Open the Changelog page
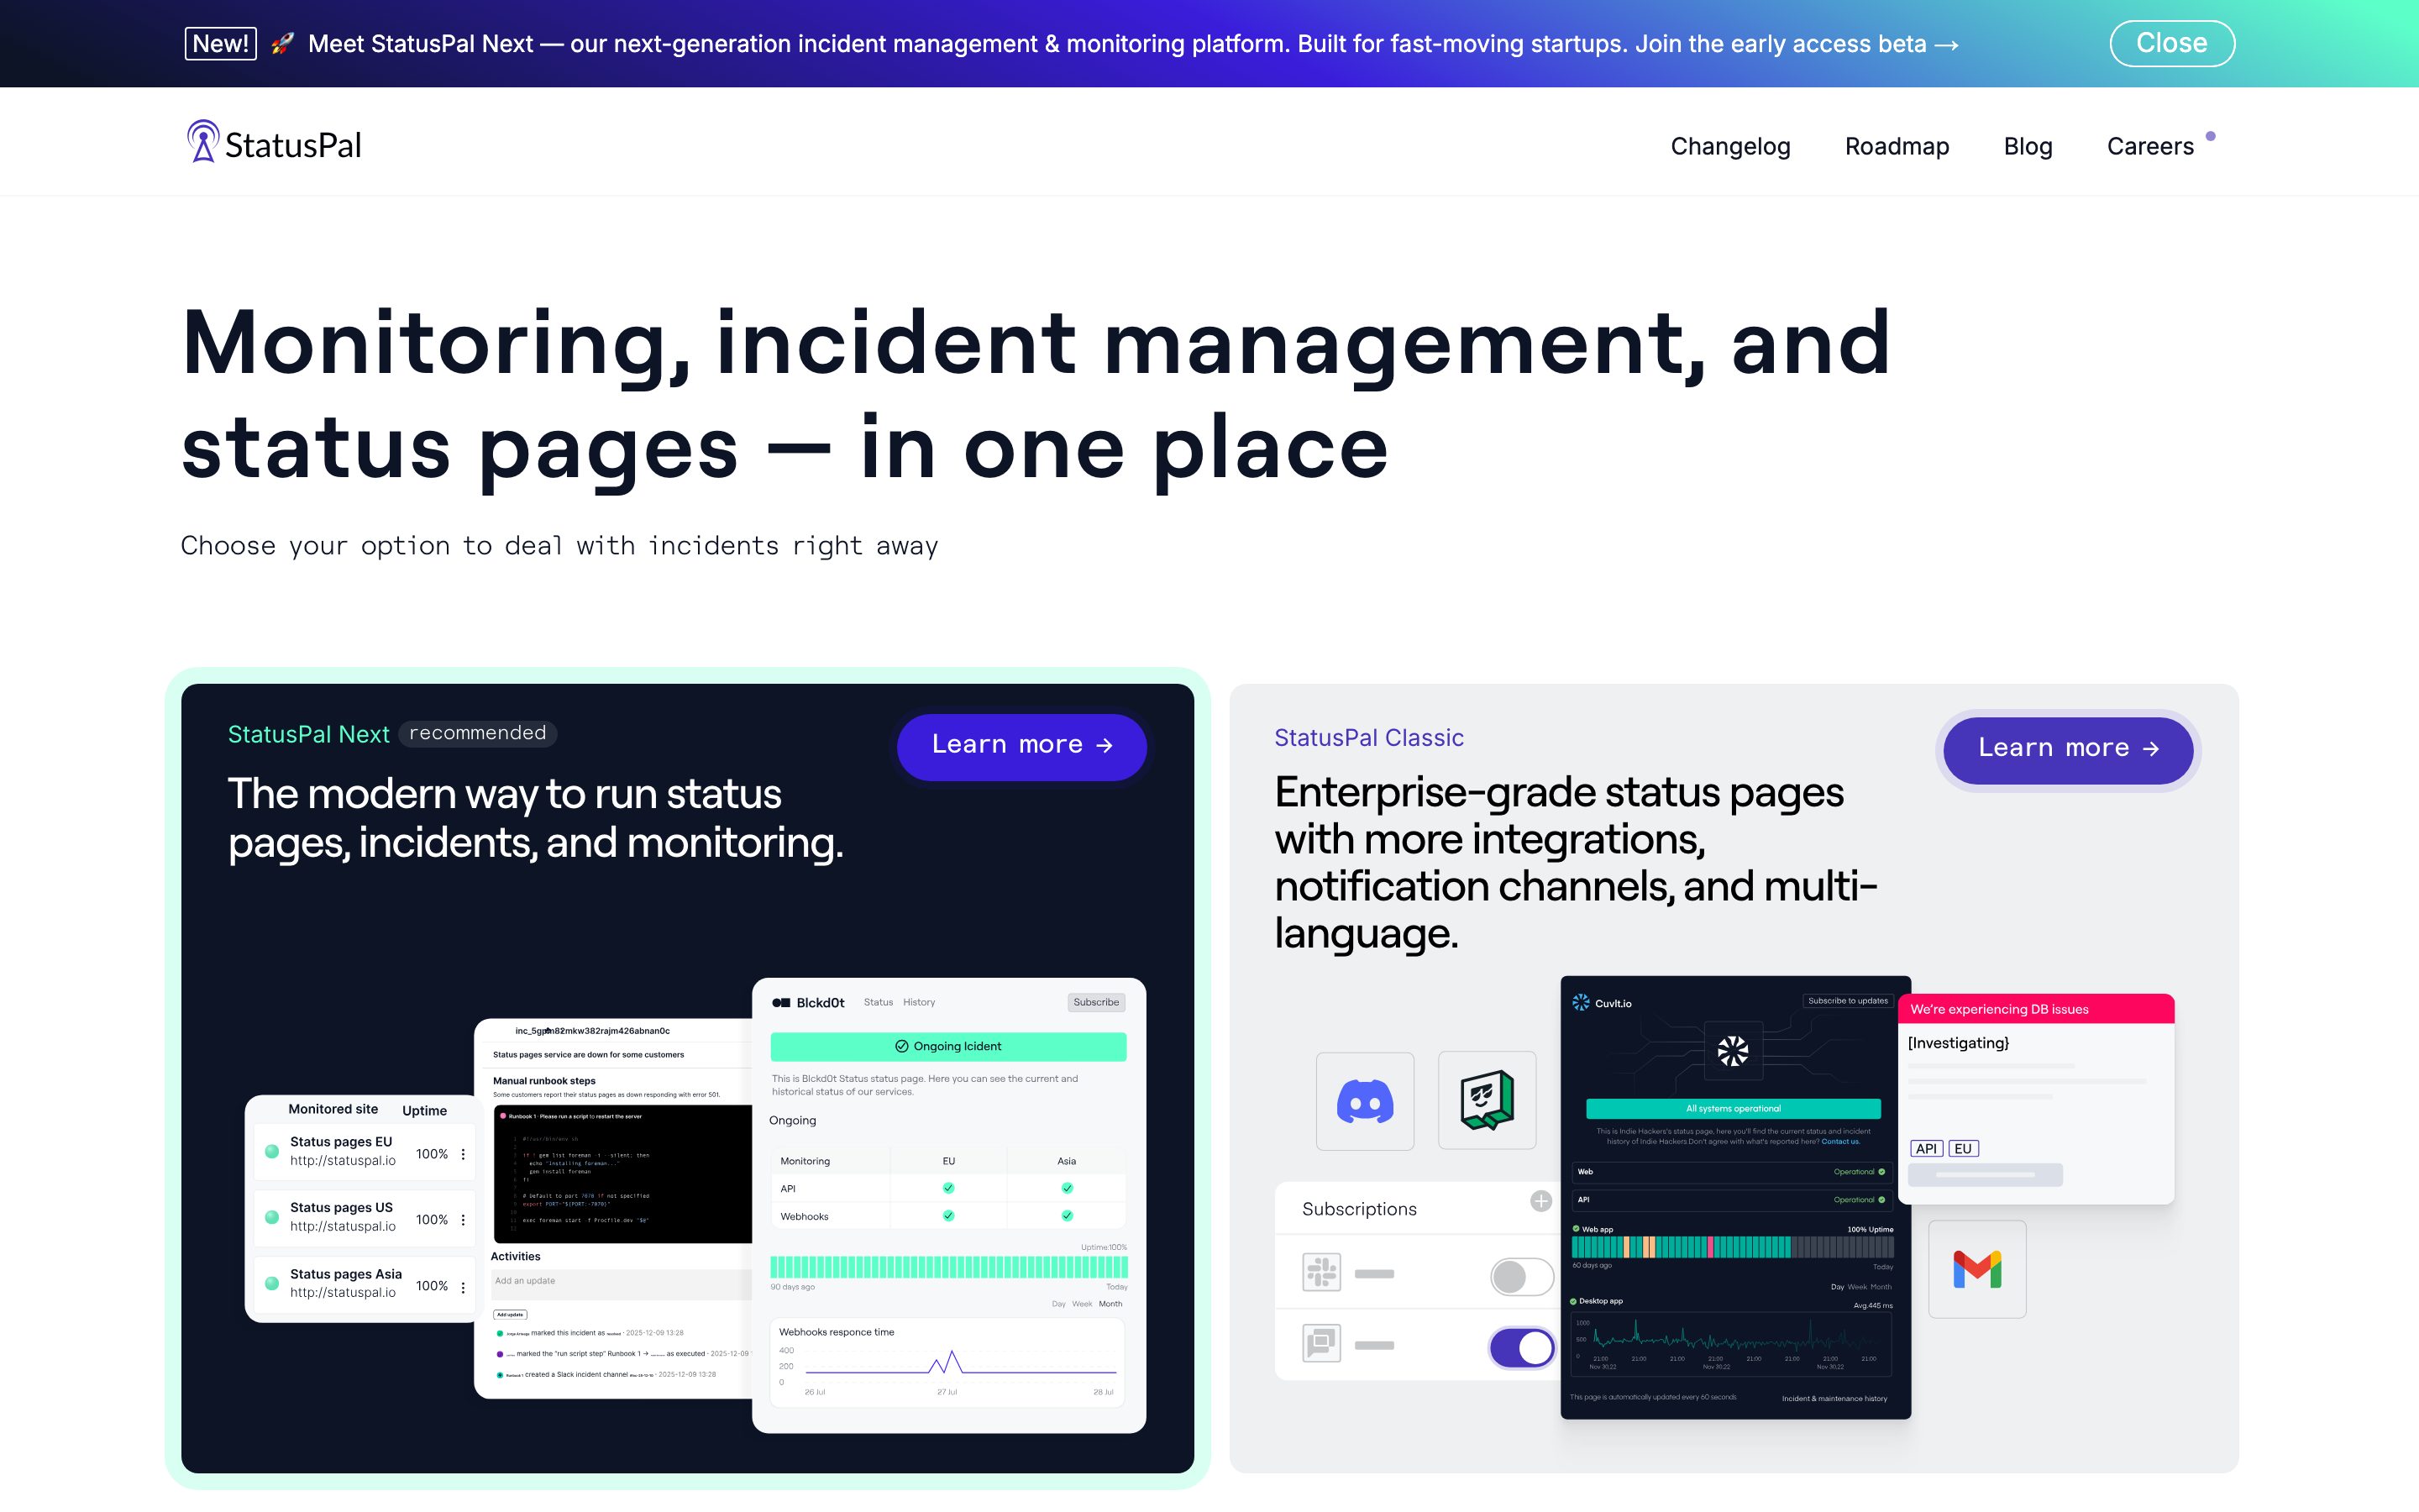Viewport: 2419px width, 1512px height. coord(1730,146)
